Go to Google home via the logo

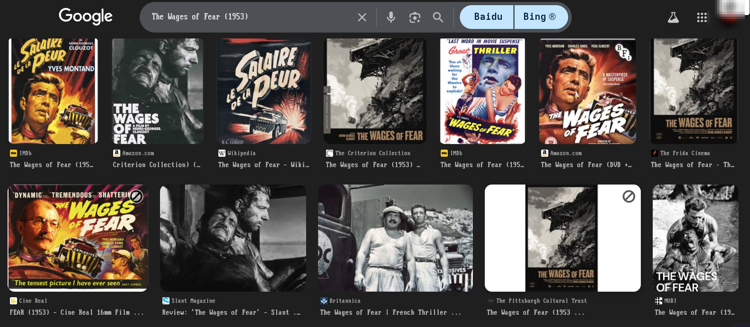click(86, 17)
